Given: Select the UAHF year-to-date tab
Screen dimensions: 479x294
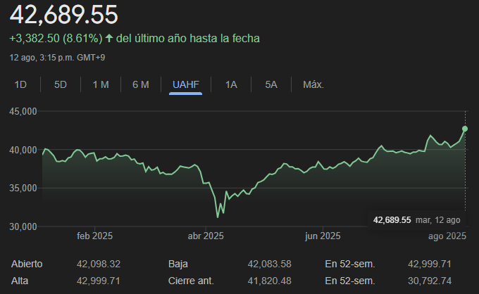Looking at the screenshot, I should [186, 84].
